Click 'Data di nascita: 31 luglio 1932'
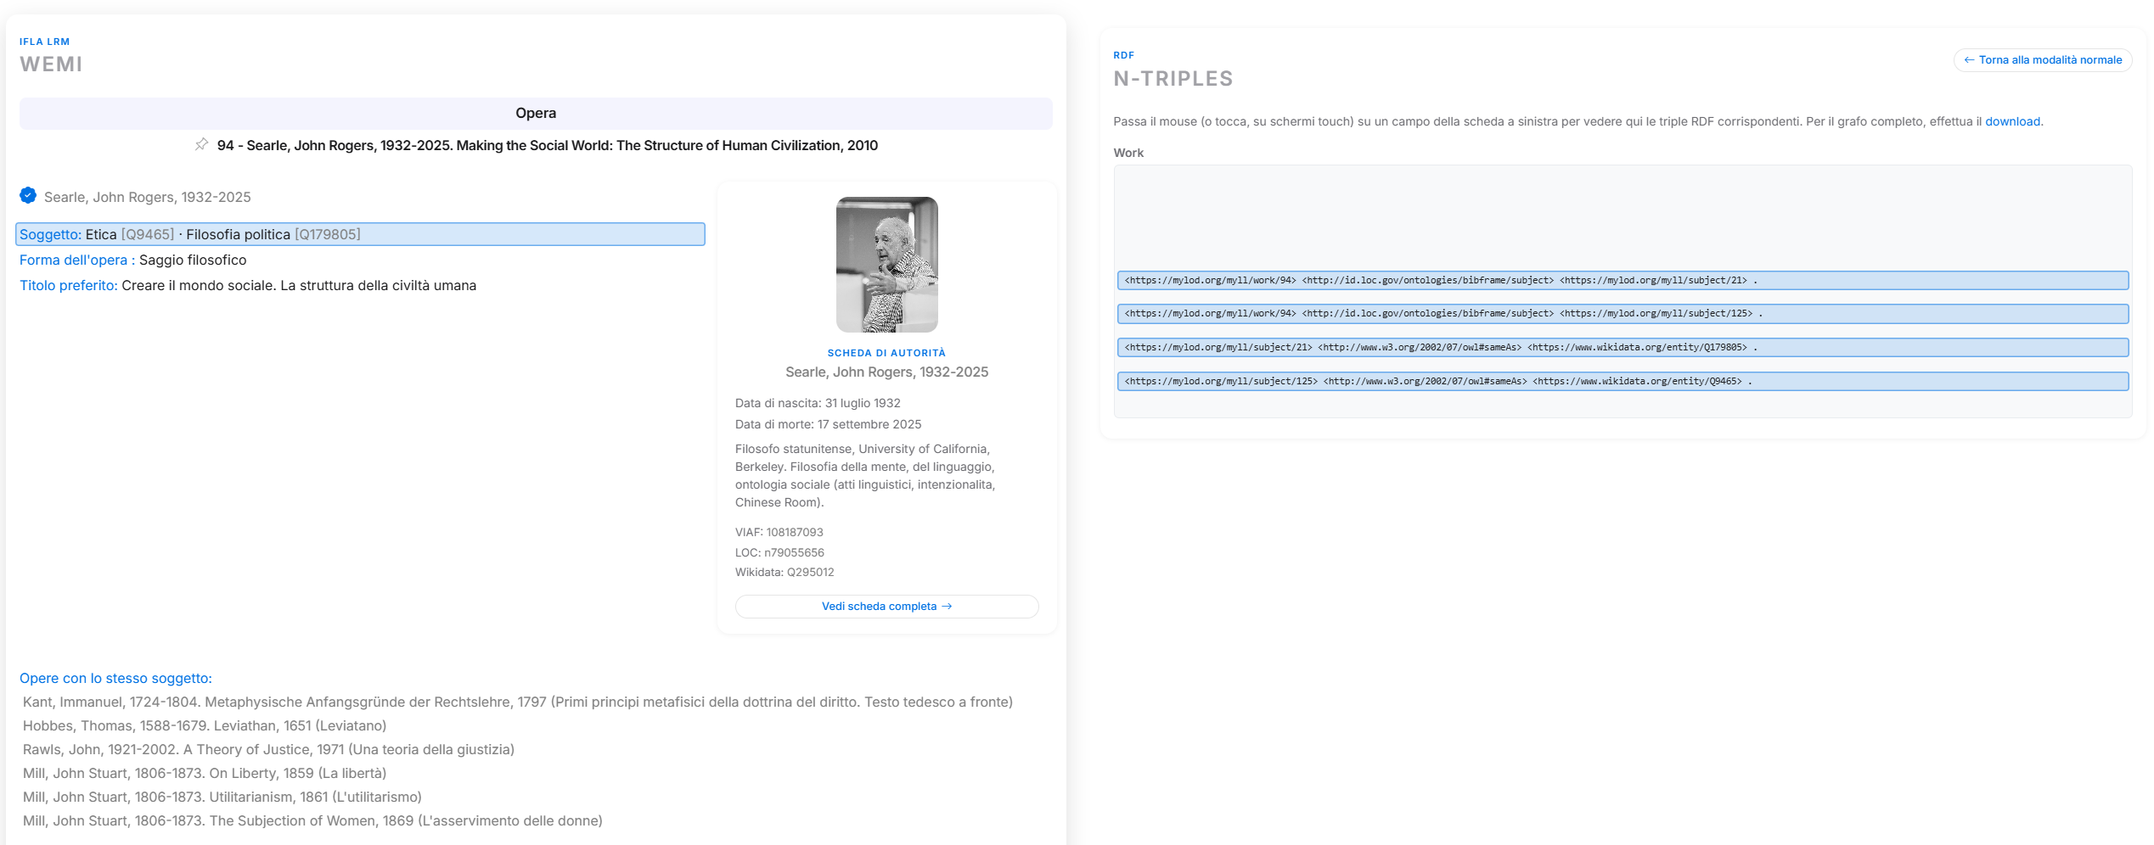The height and width of the screenshot is (845, 2154). pos(818,404)
